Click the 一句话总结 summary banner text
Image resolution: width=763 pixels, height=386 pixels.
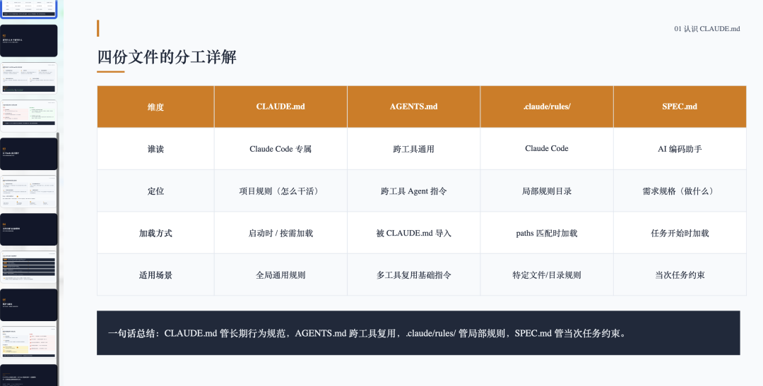tap(367, 334)
